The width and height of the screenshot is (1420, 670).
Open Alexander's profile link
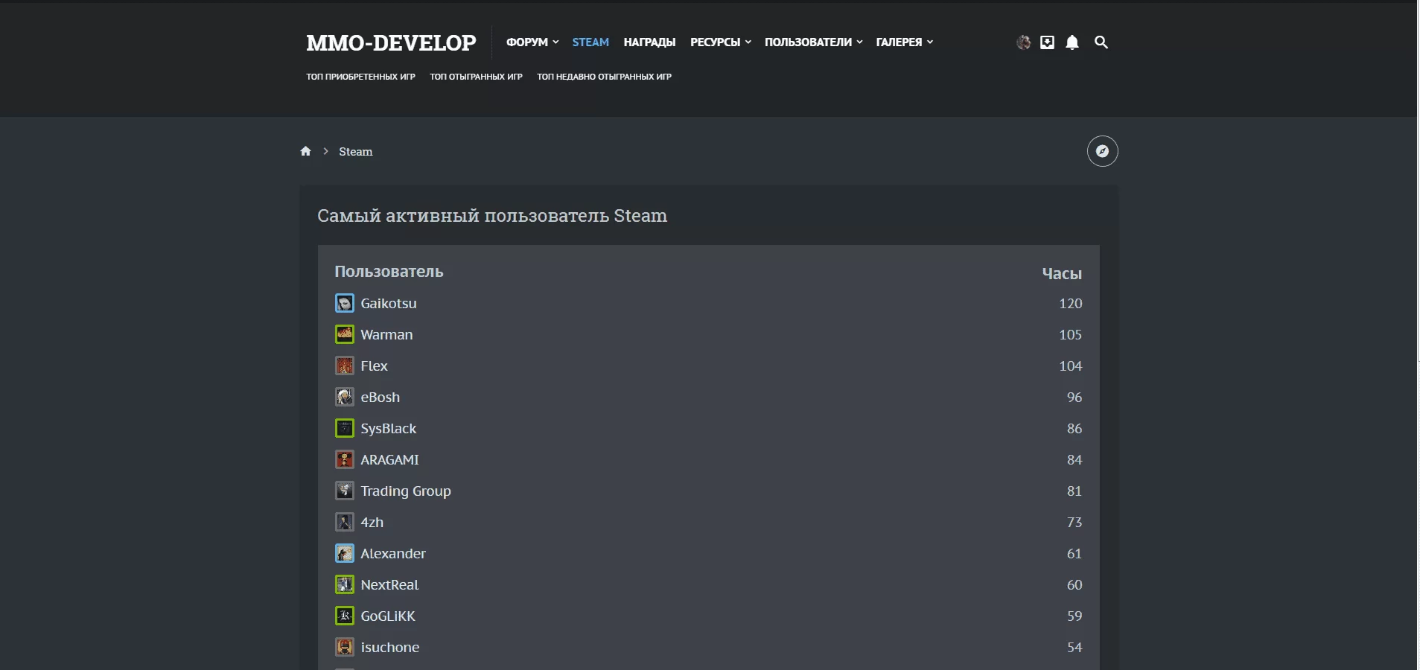pyautogui.click(x=393, y=553)
